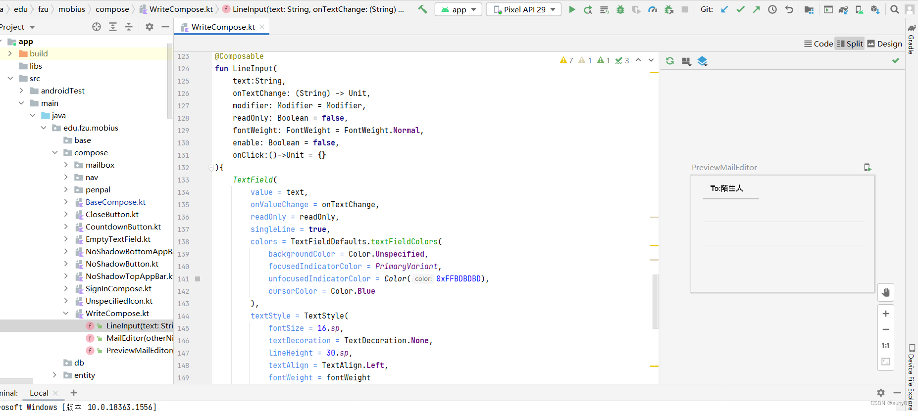
Task: Open SDK Manager icon
Action: click(x=875, y=9)
